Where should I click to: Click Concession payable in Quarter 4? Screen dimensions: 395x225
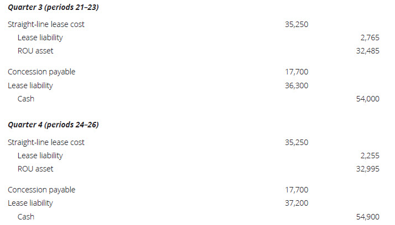click(x=41, y=190)
